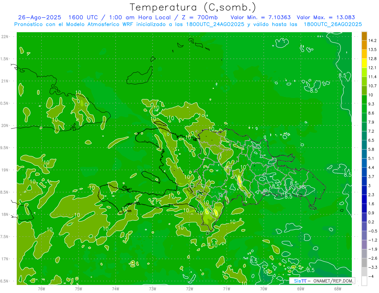The image size is (379, 293).
Task: Click the "Temperatura (C,somb.)" chart title
Action: click(193, 8)
